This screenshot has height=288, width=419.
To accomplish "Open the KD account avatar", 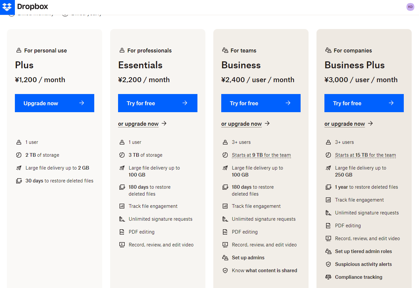I will point(410,7).
